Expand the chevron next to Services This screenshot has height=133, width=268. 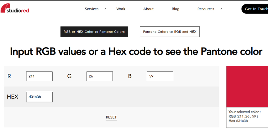click(105, 9)
